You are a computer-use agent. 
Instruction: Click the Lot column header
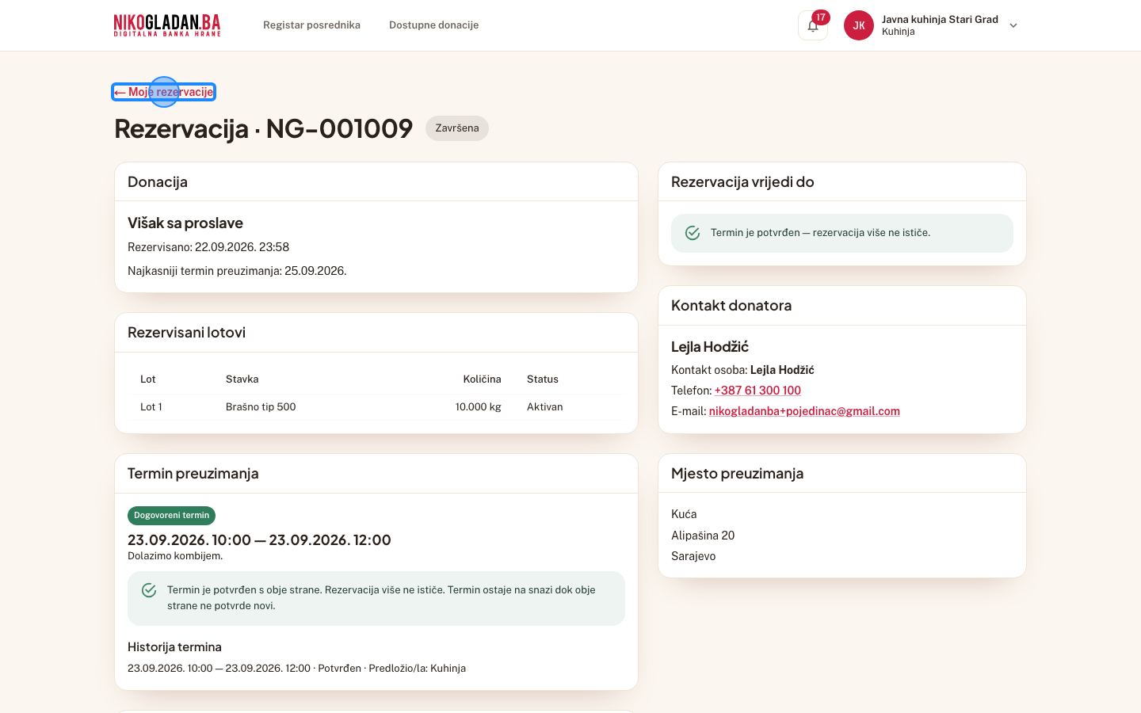pyautogui.click(x=148, y=379)
